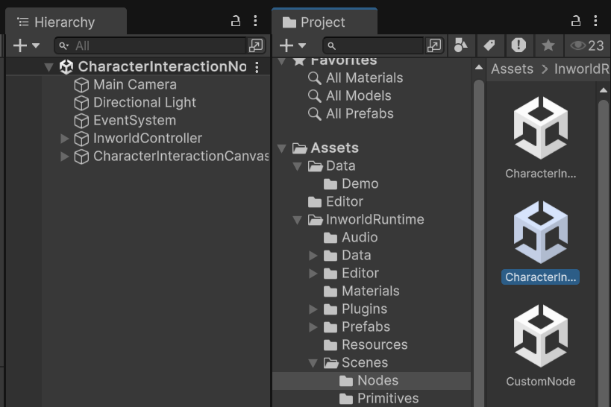Toggle the Project panel lock icon

[575, 21]
